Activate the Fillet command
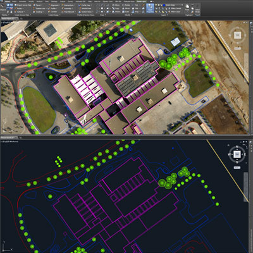Image resolution: width=253 pixels, height=253 pixels. tap(135, 8)
